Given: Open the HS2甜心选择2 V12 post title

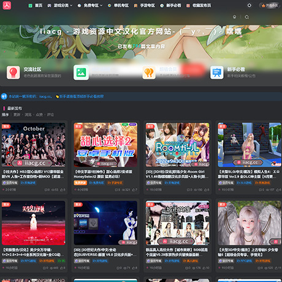Looking at the screenshot, I should pos(33,174).
